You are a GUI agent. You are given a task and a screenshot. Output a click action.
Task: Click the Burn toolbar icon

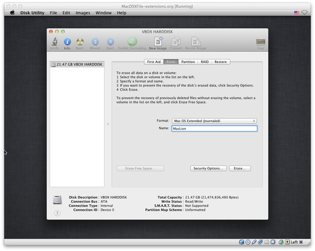click(80, 42)
